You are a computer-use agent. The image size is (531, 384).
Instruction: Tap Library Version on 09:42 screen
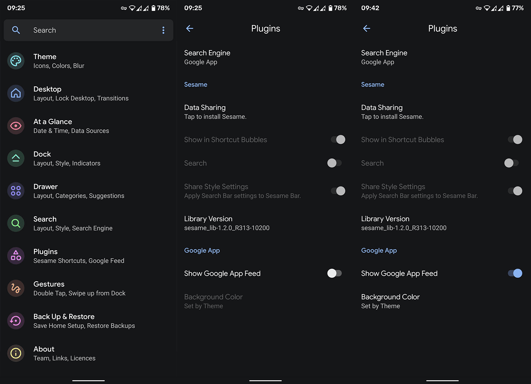click(442, 223)
